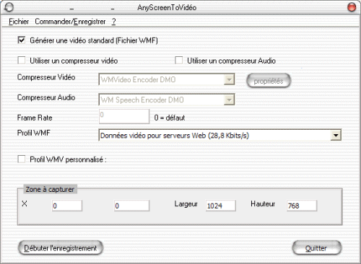Click the Profil WMF label

tap(34, 133)
